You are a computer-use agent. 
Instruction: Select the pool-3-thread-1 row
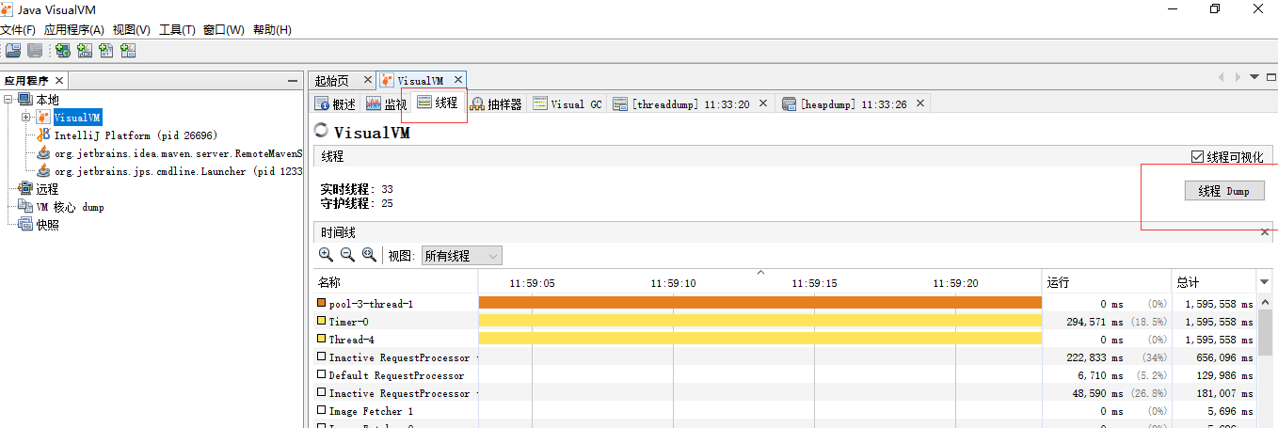pos(786,304)
